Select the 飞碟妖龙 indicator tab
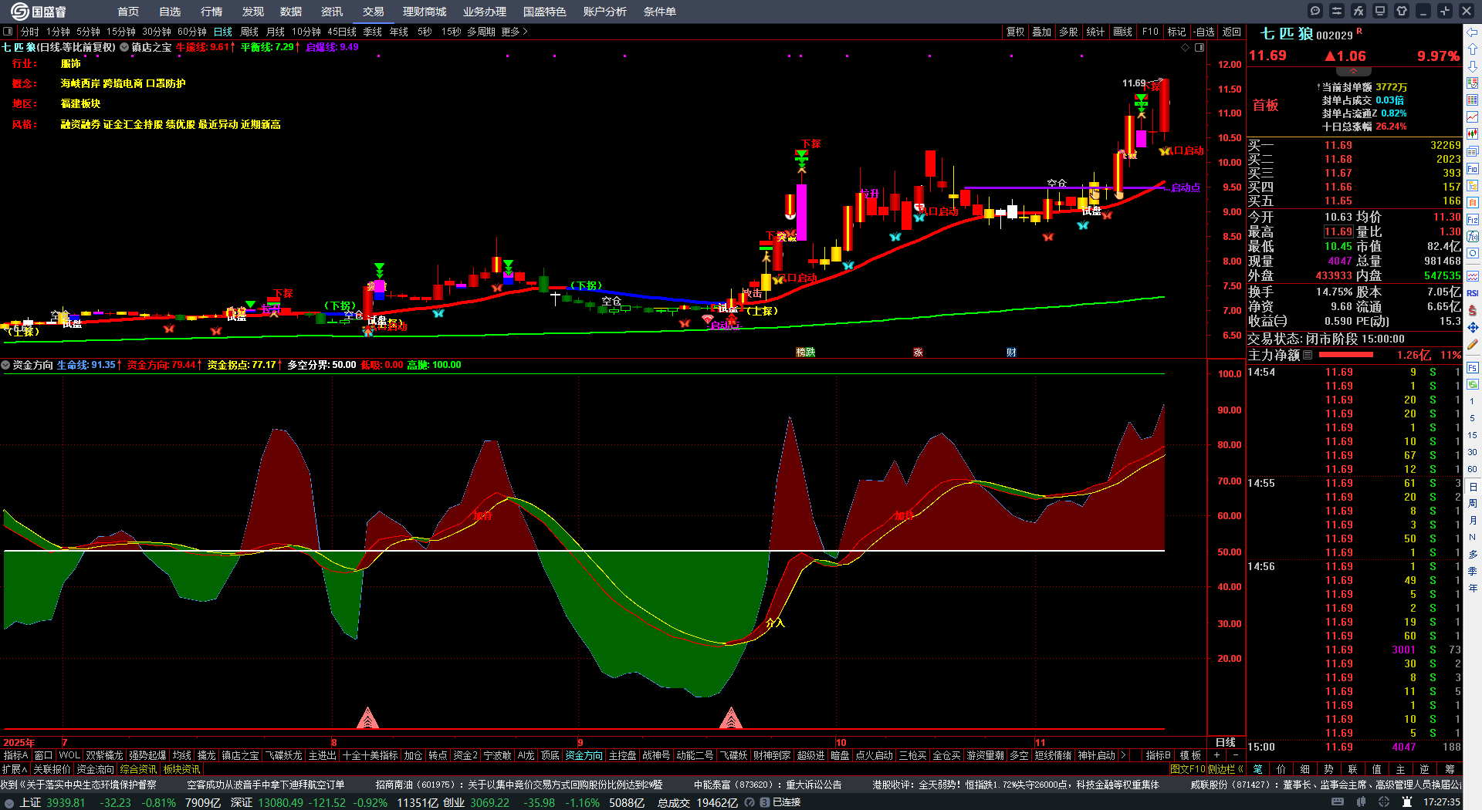 pos(284,755)
